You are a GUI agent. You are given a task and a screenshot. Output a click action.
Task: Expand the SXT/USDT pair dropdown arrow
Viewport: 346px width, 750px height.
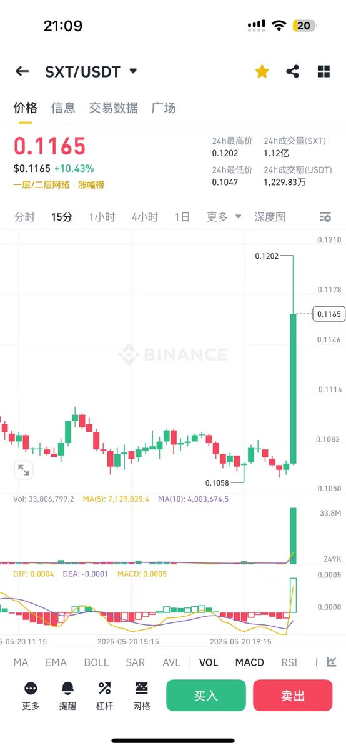tap(133, 71)
